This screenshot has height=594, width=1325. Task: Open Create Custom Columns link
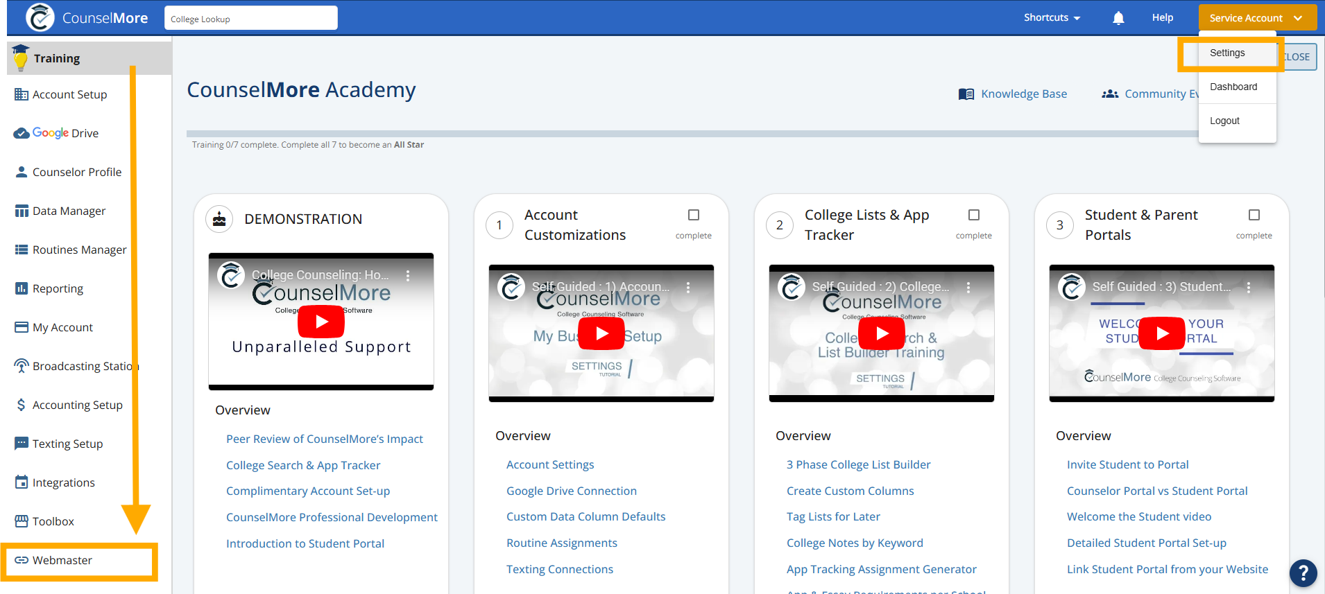tap(850, 491)
